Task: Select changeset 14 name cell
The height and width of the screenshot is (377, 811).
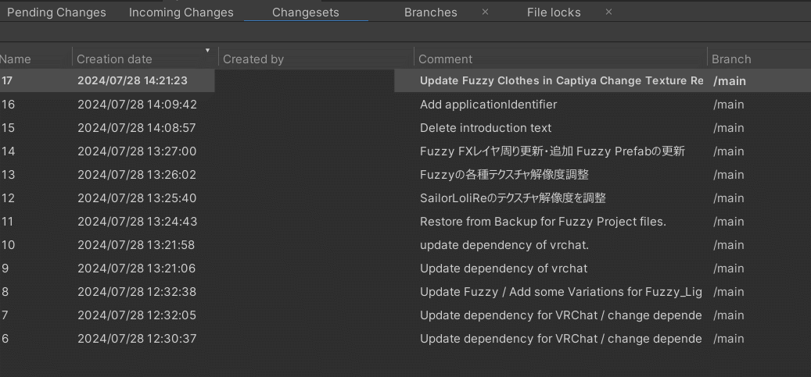Action: pyautogui.click(x=8, y=151)
